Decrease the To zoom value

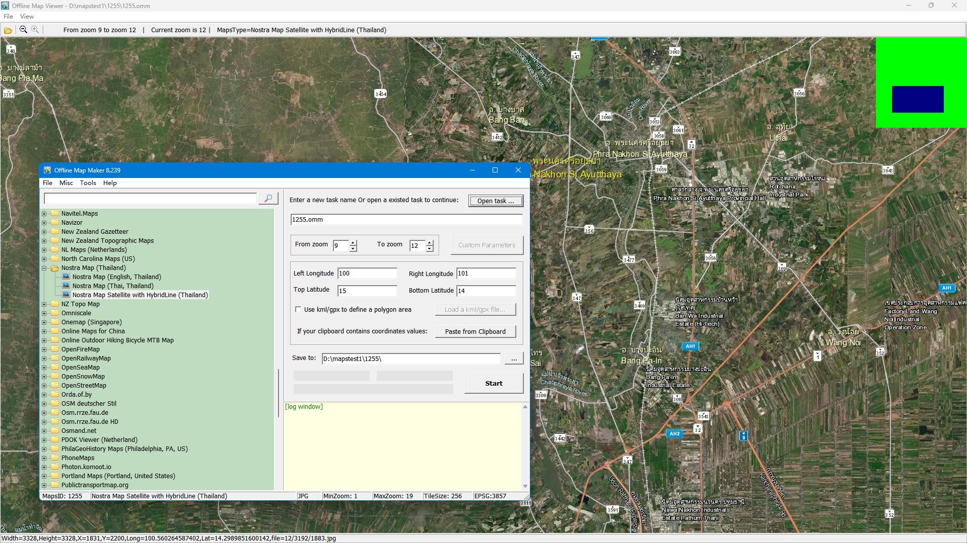430,249
